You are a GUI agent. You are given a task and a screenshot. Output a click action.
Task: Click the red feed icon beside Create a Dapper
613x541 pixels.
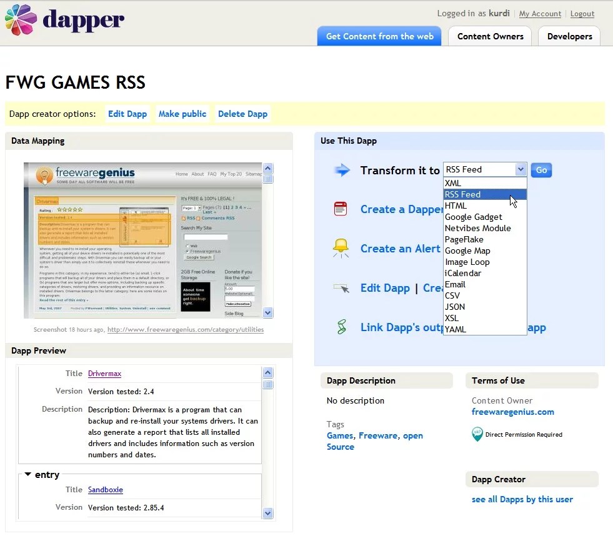point(341,209)
